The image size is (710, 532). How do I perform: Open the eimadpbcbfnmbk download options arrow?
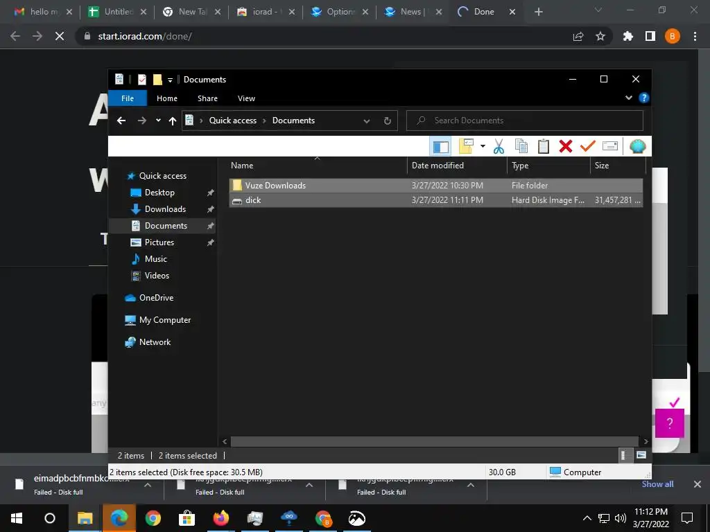147,485
